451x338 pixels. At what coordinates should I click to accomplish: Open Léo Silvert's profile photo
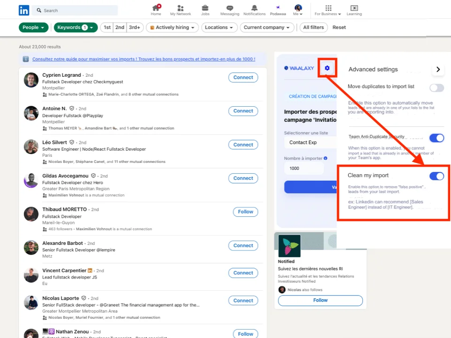(31, 147)
